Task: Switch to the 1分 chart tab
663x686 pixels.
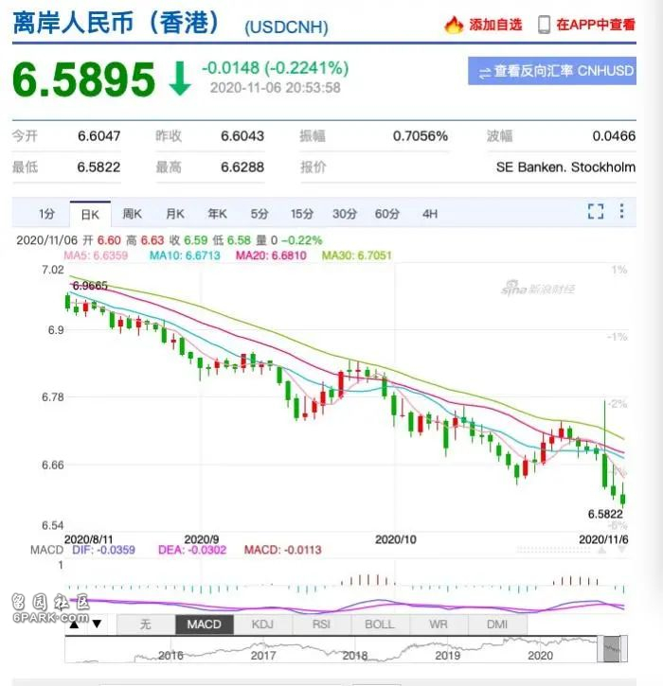Action: click(46, 214)
